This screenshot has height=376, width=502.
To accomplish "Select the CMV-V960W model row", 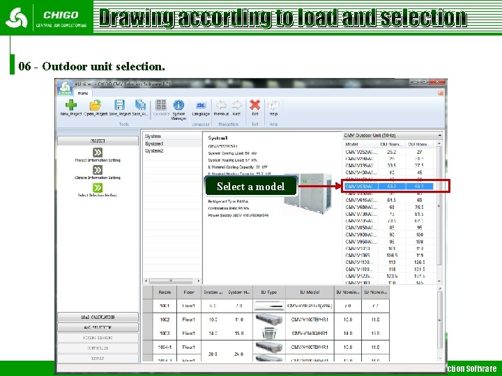I will tap(389, 242).
